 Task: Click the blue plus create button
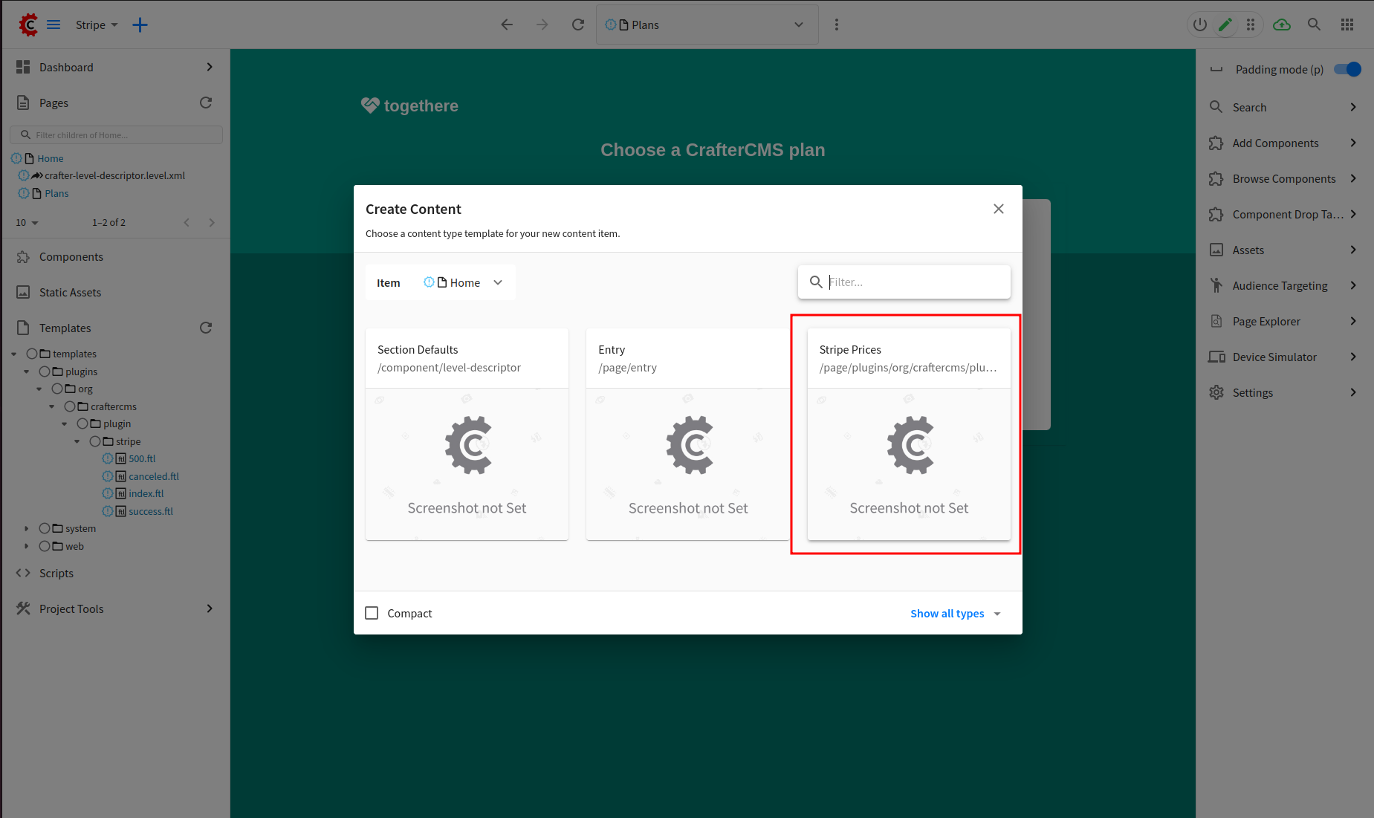pos(140,25)
